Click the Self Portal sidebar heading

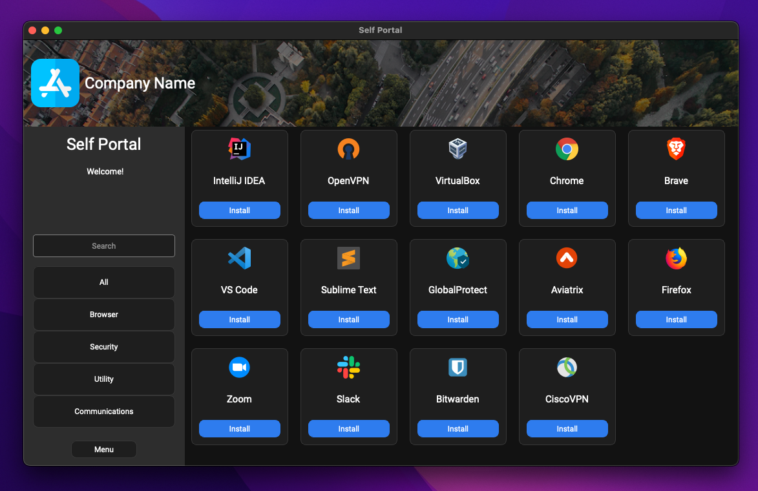103,144
